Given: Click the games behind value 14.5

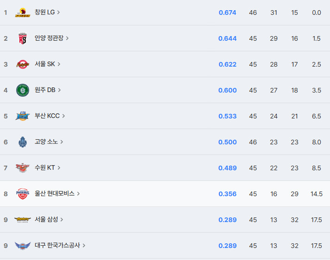Looking at the screenshot, I should click(x=316, y=194).
